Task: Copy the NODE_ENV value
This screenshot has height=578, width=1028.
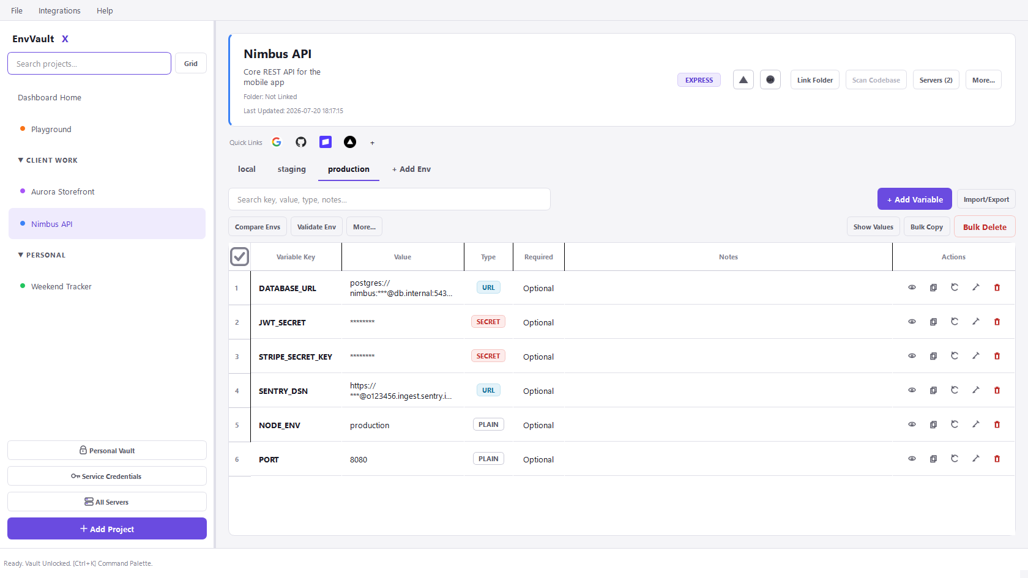Action: coord(933,424)
